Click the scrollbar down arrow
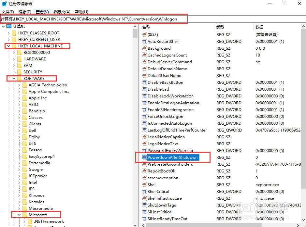Image resolution: width=306 pixels, height=227 pixels. tap(135, 225)
